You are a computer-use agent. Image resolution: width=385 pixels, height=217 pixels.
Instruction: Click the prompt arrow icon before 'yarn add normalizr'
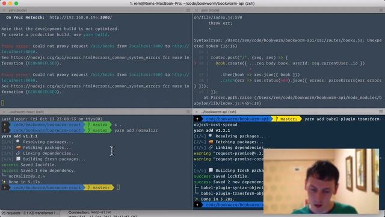(5, 130)
